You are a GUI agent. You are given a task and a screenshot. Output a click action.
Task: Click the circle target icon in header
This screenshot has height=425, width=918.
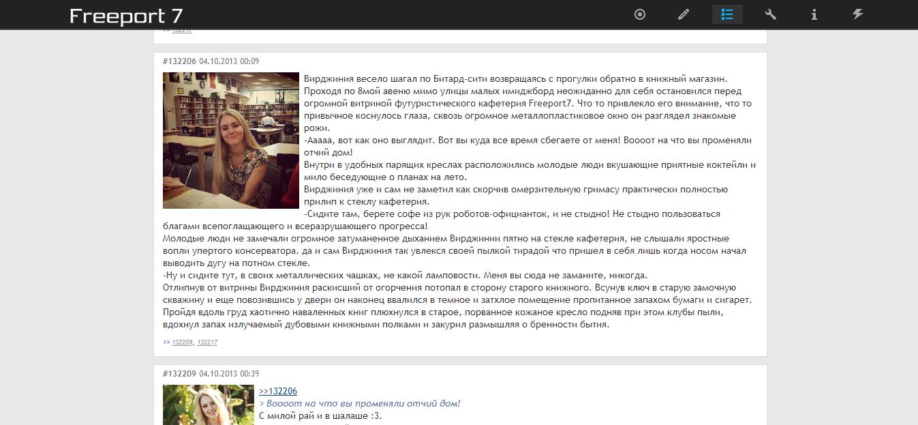click(640, 14)
